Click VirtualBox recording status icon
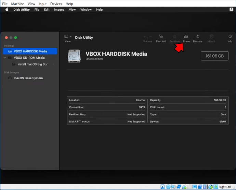The width and height of the screenshot is (236, 190). point(200,187)
